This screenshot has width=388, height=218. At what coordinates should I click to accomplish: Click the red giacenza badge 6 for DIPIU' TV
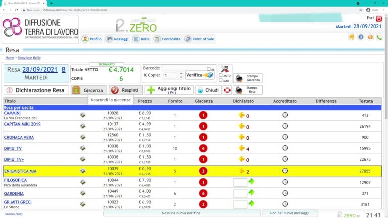pos(203,148)
